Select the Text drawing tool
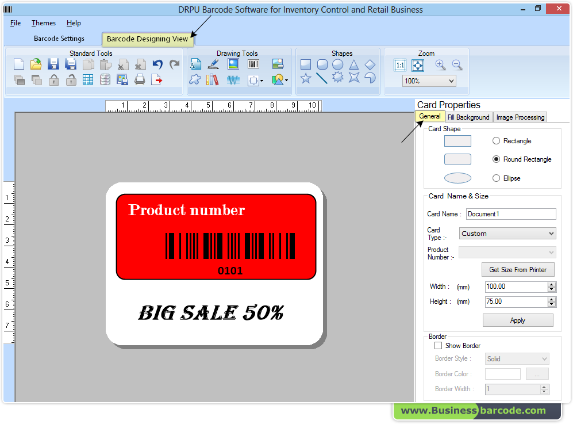The height and width of the screenshot is (424, 573). point(195,64)
